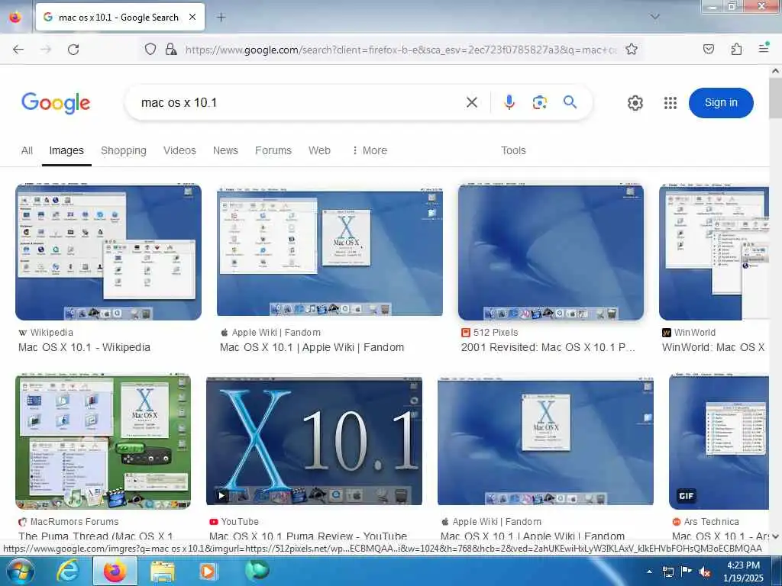Click the browser URL address bar
The image size is (782, 586).
(x=401, y=50)
